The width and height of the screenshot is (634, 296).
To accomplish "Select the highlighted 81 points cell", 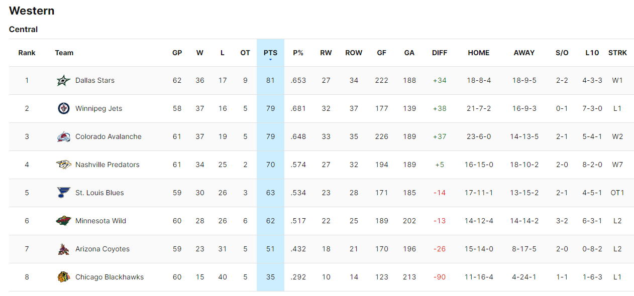I will coord(270,80).
